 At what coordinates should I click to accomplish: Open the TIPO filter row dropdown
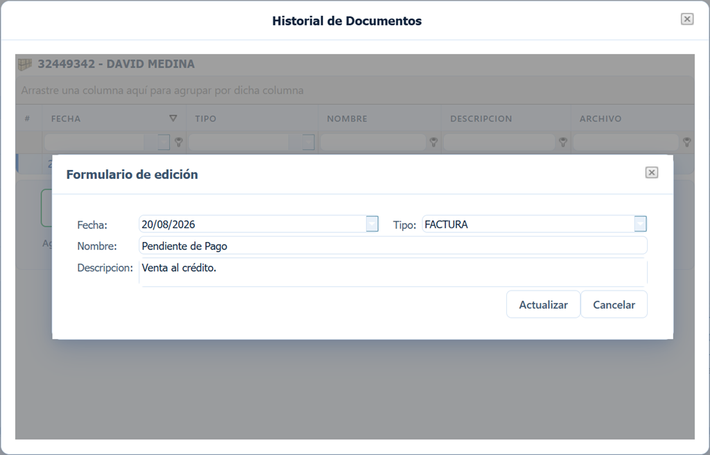(x=309, y=142)
